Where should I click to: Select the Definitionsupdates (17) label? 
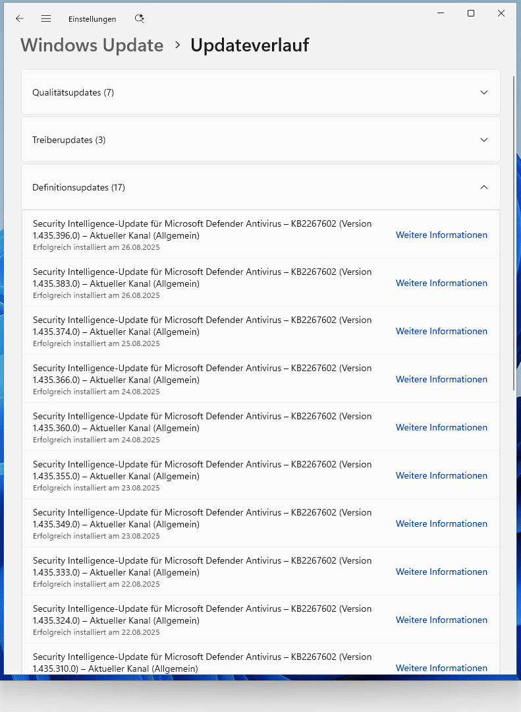[x=78, y=187]
